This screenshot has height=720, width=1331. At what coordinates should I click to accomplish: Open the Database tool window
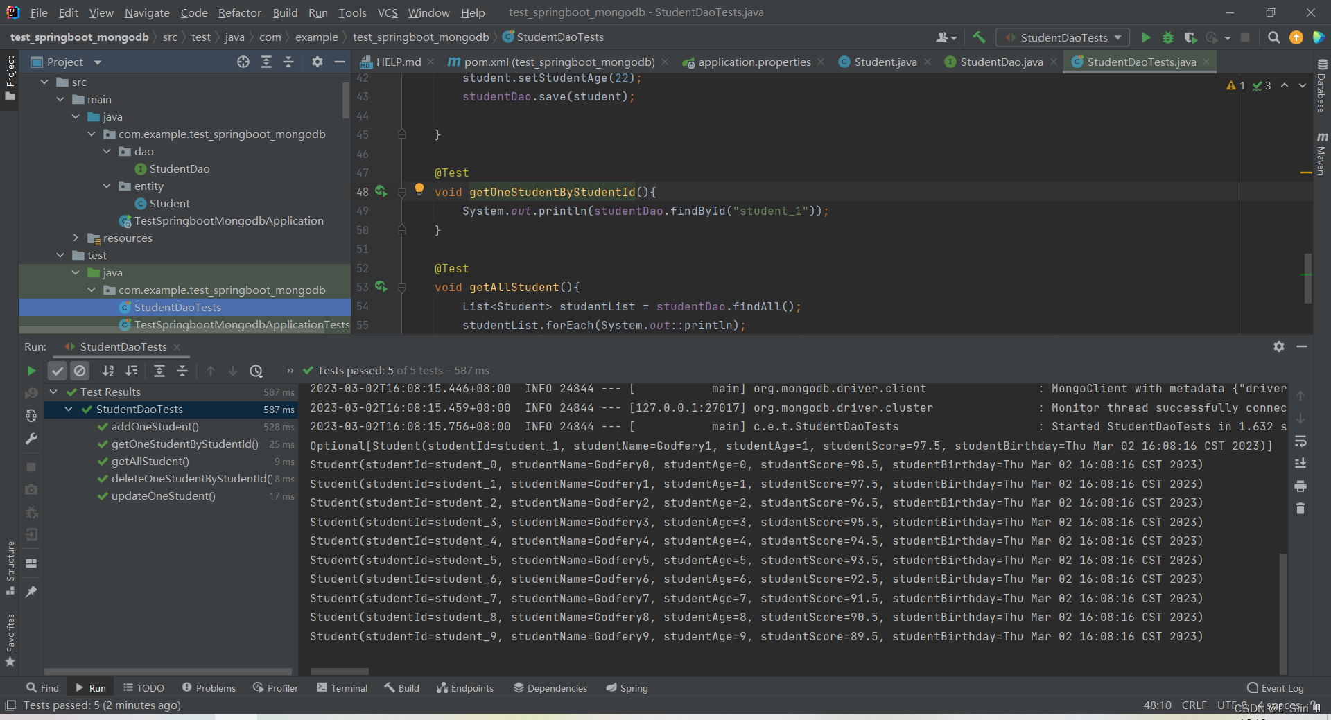pyautogui.click(x=1321, y=89)
